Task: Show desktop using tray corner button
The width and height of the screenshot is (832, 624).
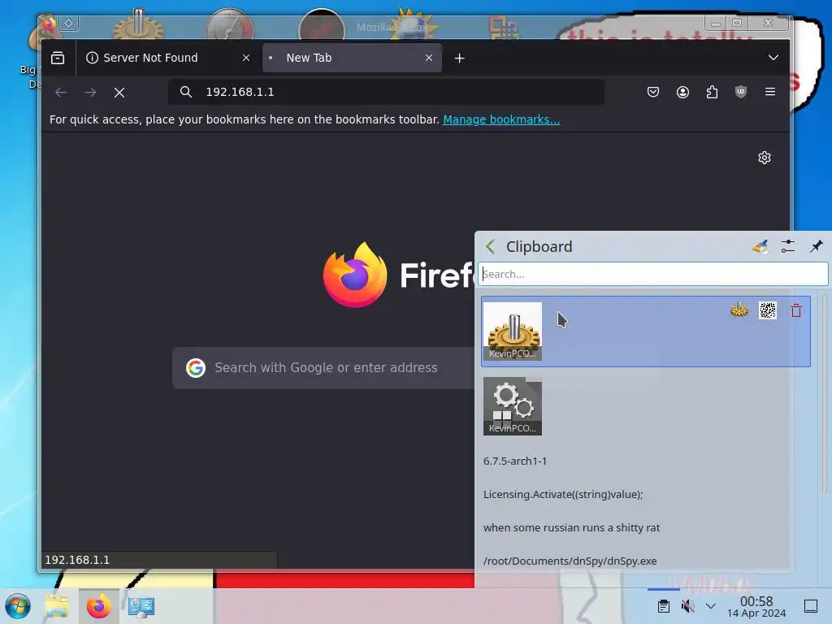Action: [x=811, y=606]
